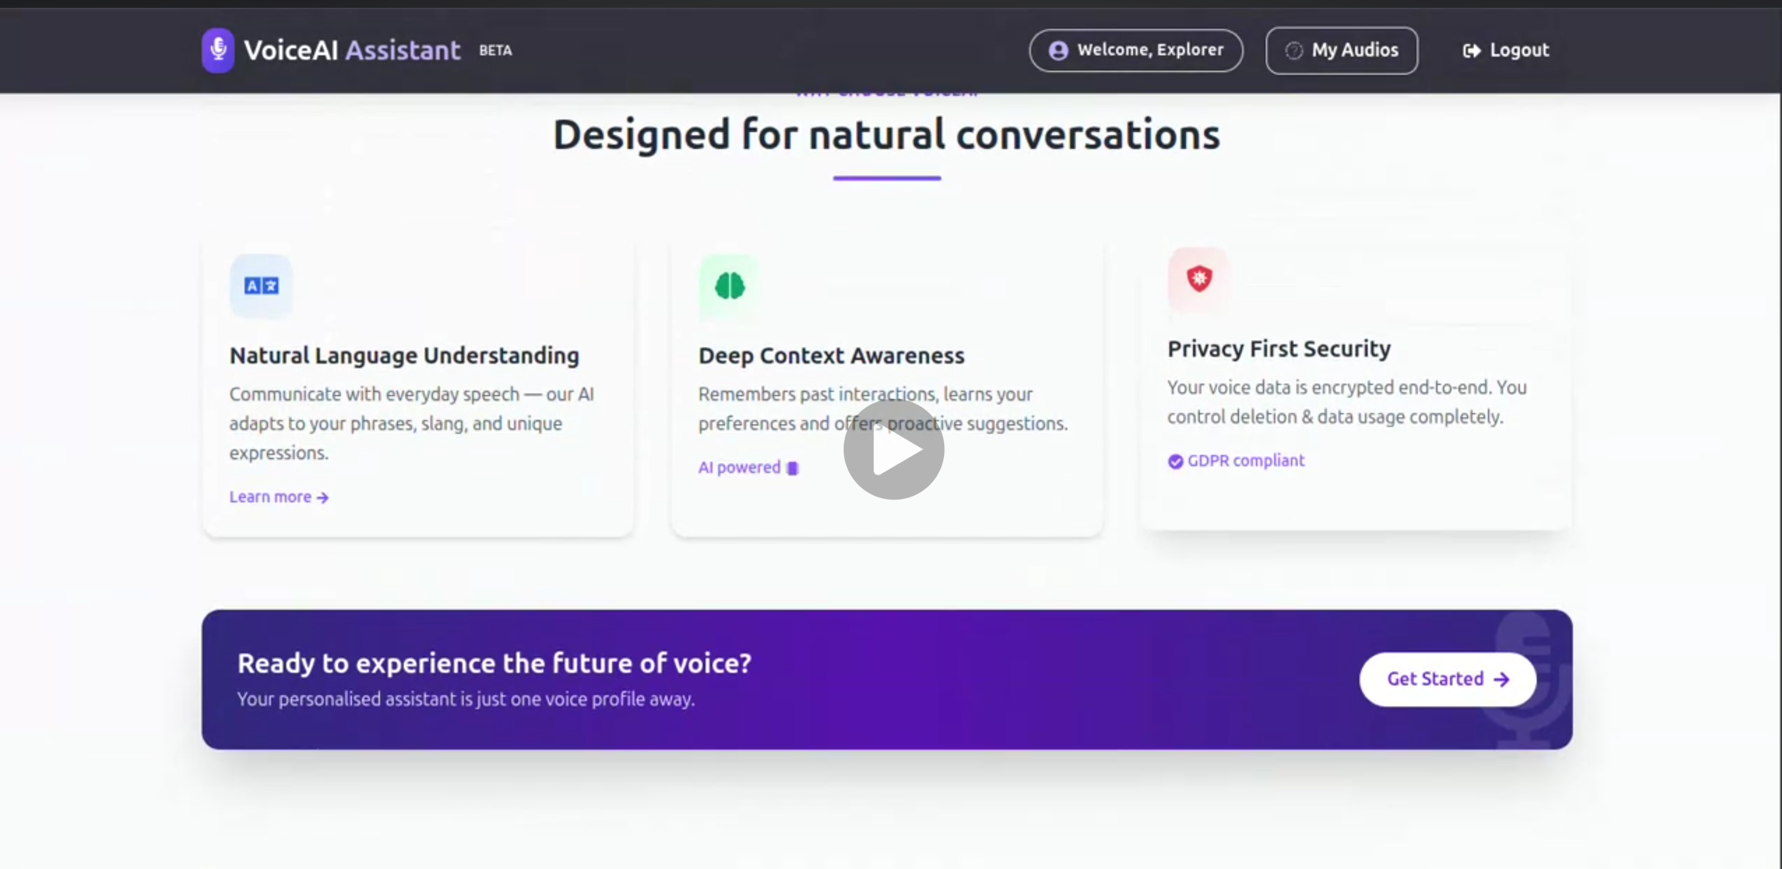
Task: Click the Natural Language Understanding heading
Action: [x=404, y=355]
